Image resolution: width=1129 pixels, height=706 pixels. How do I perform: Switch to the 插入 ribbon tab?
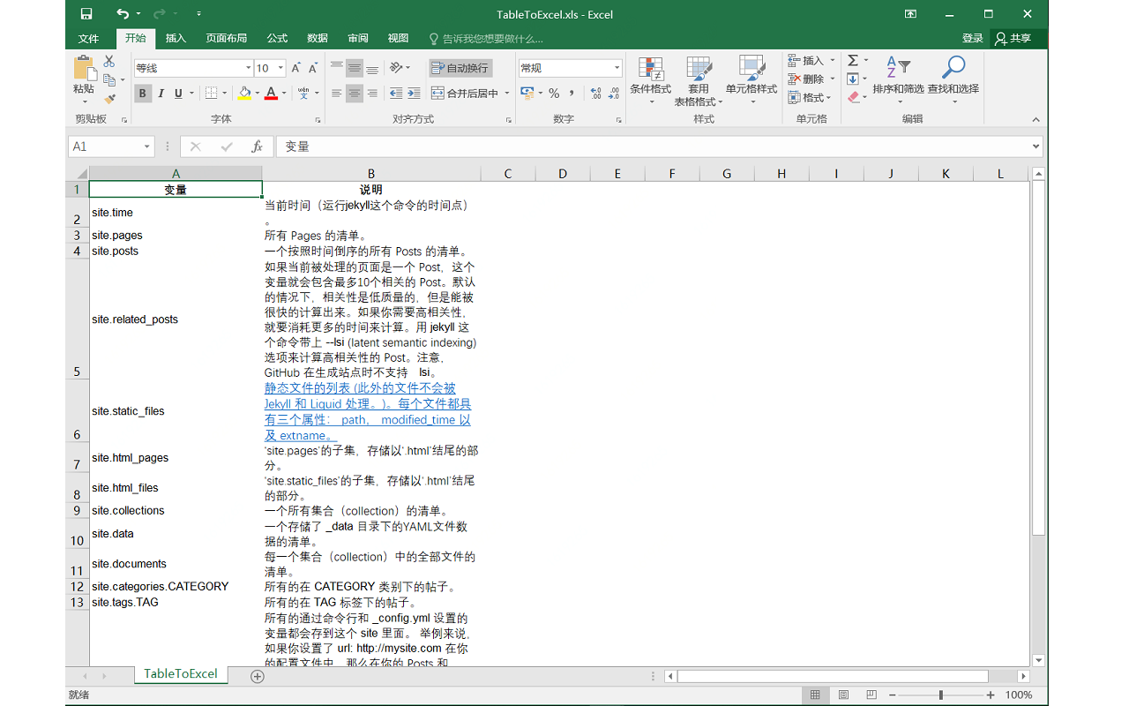(x=175, y=38)
